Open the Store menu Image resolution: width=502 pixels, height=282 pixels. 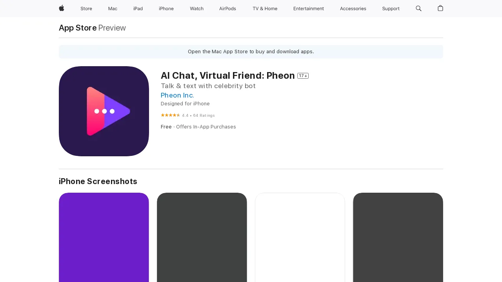pos(86,9)
